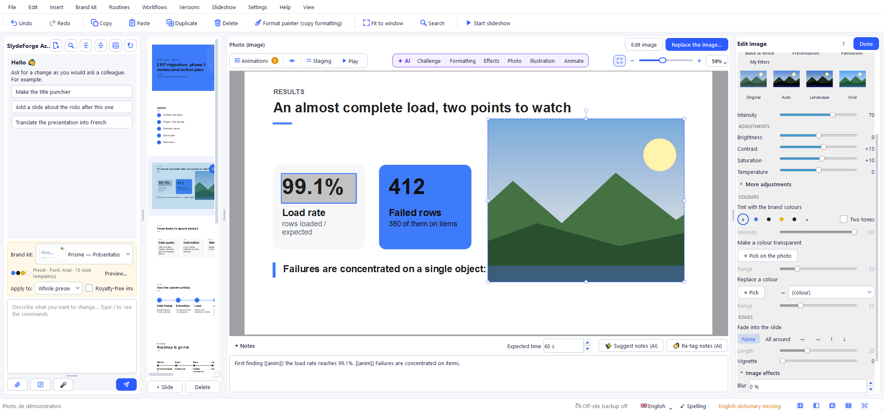This screenshot has height=413, width=884.
Task: Click Suggest notes (AI) button
Action: 631,346
